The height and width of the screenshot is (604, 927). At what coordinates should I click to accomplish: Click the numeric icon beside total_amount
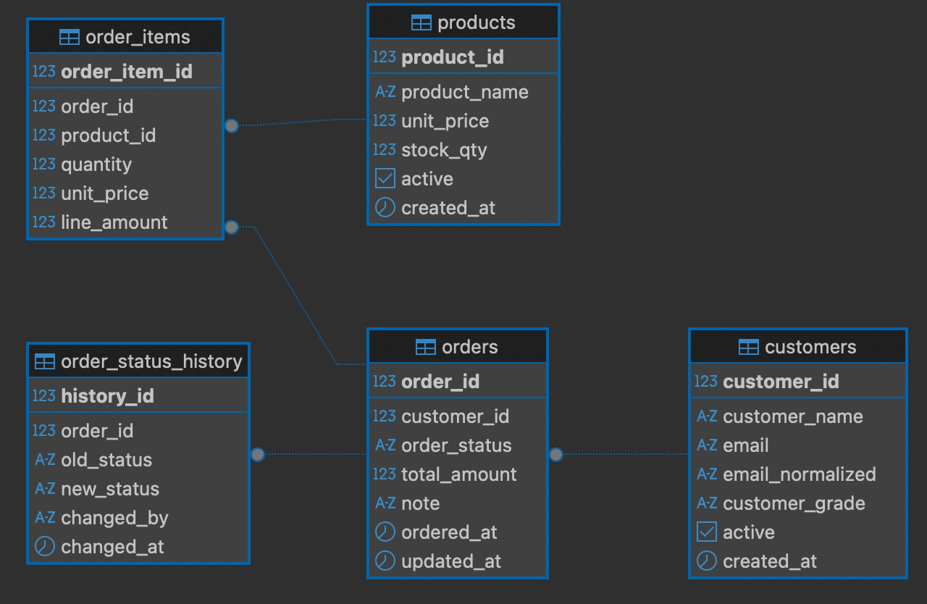coord(385,474)
